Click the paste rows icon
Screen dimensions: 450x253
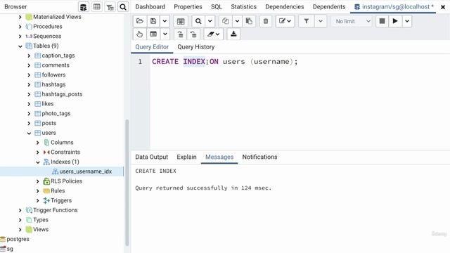(249, 21)
